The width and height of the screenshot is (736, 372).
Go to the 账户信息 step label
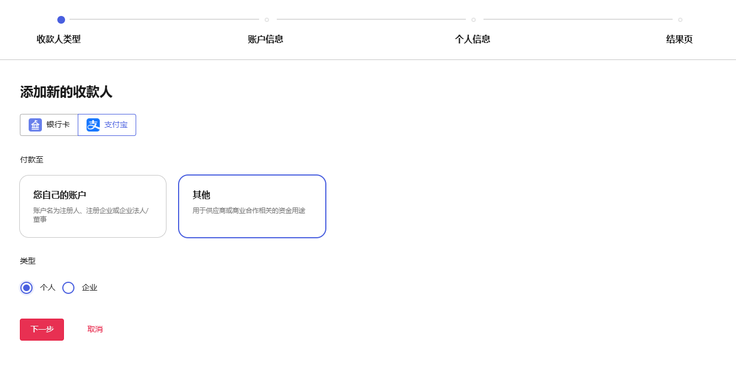(x=266, y=39)
